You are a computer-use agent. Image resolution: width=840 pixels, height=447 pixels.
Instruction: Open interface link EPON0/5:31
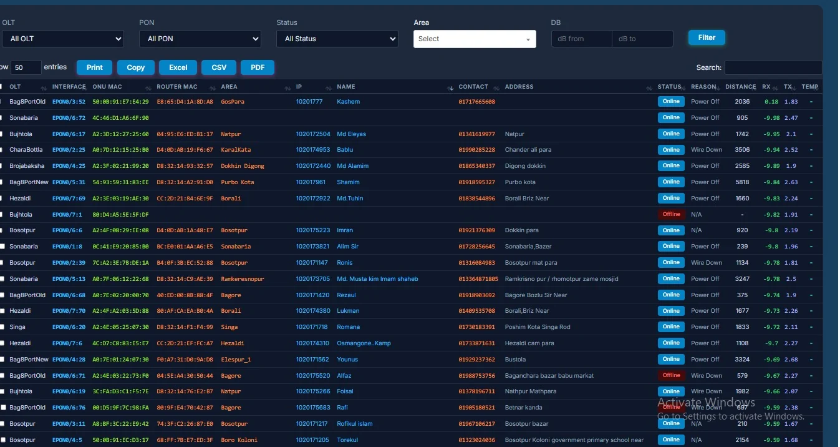coord(69,182)
